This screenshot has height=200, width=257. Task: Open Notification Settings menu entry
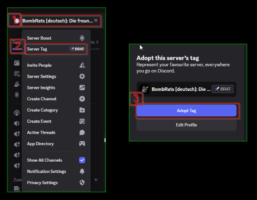coord(56,171)
